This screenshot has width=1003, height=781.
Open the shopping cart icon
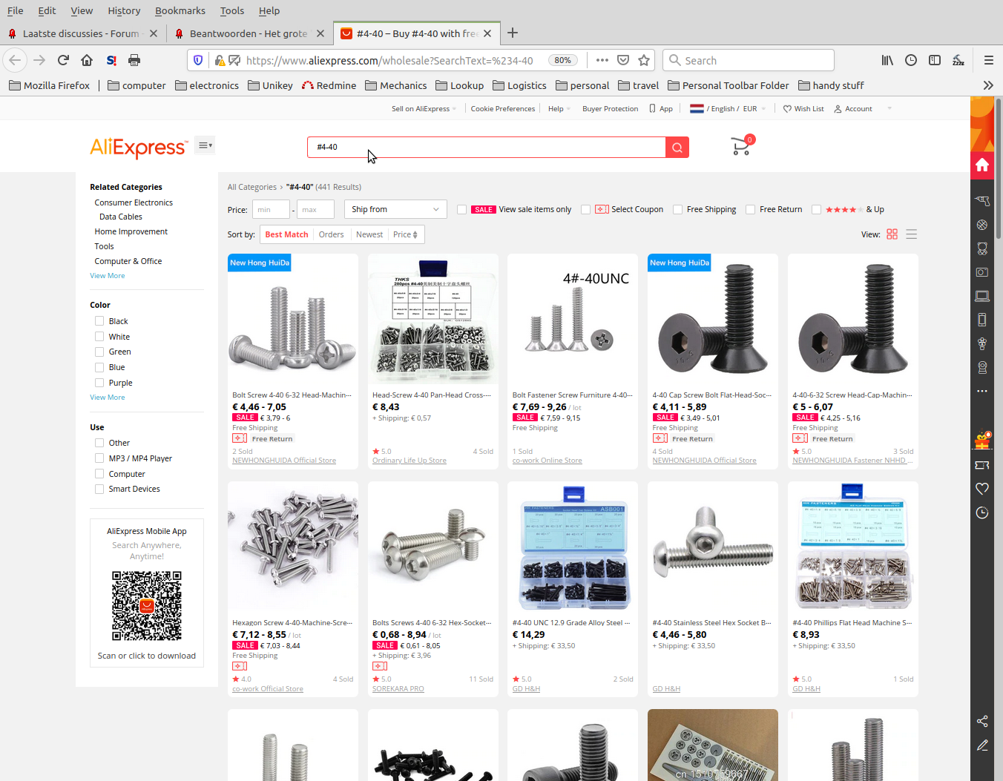tap(741, 145)
